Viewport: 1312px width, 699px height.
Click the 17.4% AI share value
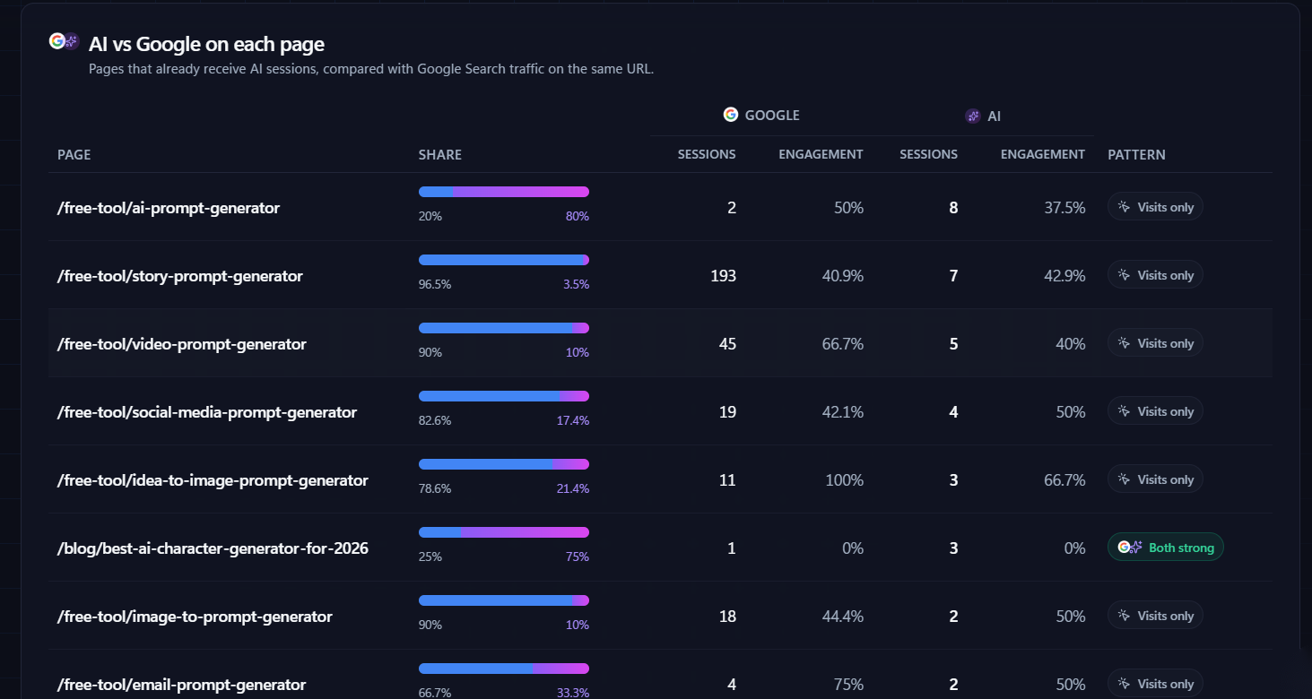573,420
